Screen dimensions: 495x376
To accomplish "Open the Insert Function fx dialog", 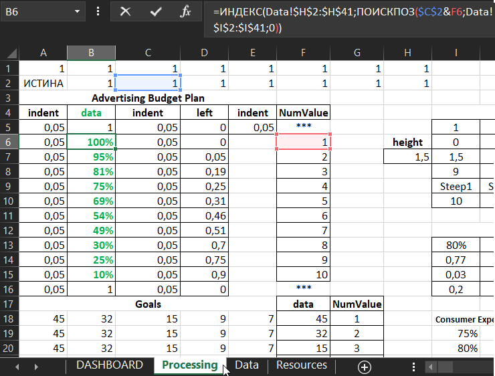I will coord(187,12).
